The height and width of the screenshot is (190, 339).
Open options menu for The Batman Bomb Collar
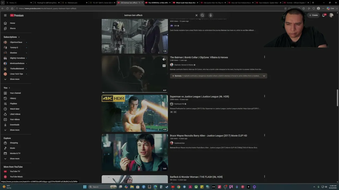tap(264, 57)
